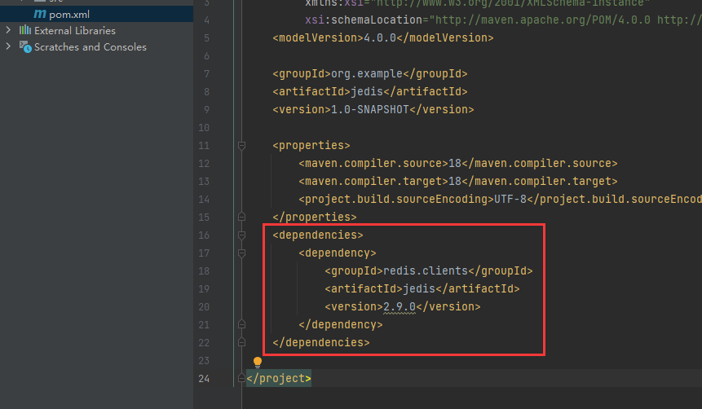Collapse the dependencies block fold marker on line 16
The image size is (702, 409).
(241, 235)
